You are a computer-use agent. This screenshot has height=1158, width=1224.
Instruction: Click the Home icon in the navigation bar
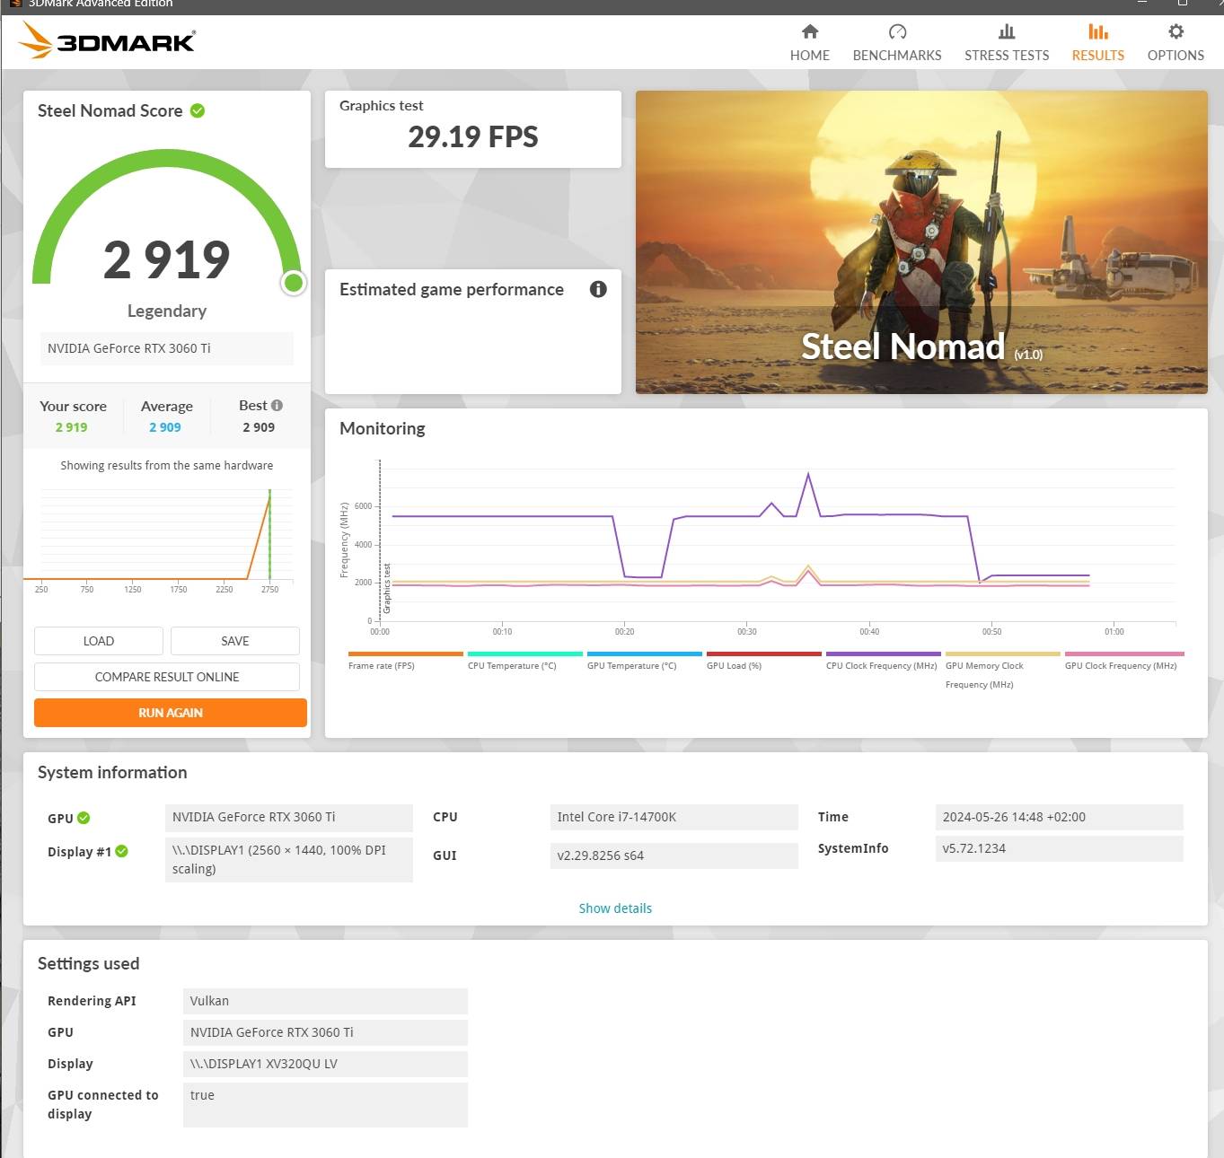coord(809,41)
